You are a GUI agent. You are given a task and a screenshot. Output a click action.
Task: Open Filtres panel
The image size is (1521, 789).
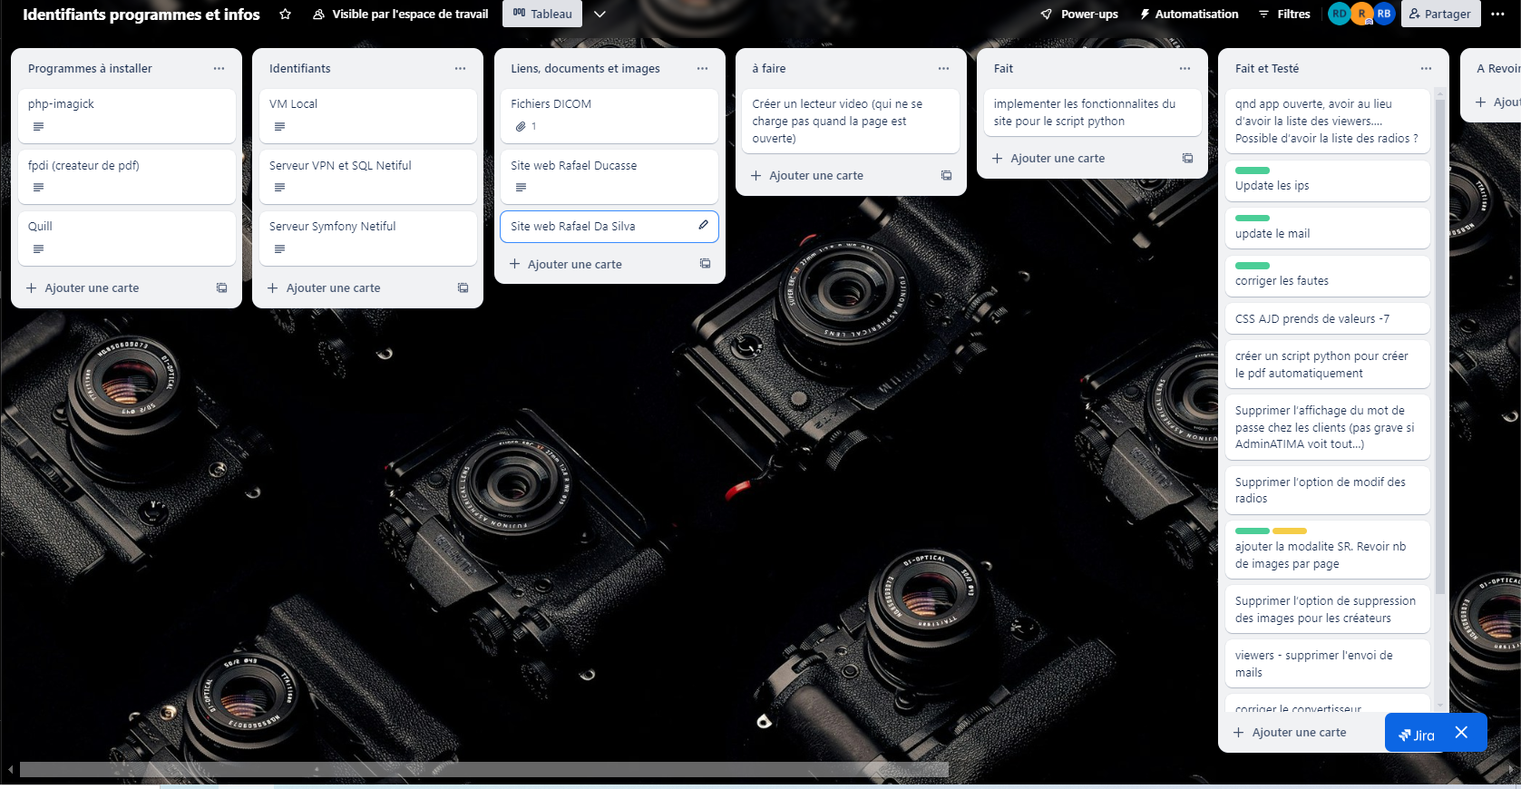click(1284, 14)
